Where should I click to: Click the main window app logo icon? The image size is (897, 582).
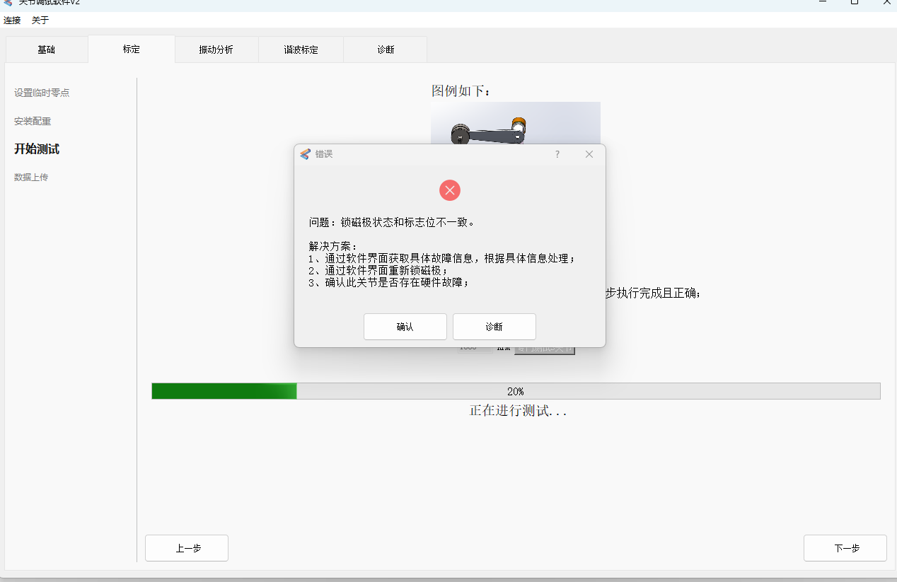[8, 3]
